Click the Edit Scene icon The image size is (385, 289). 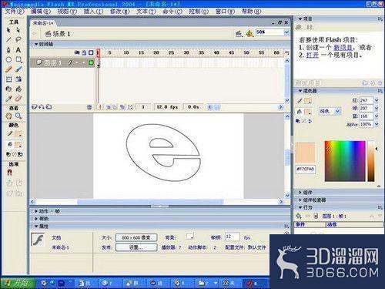239,33
